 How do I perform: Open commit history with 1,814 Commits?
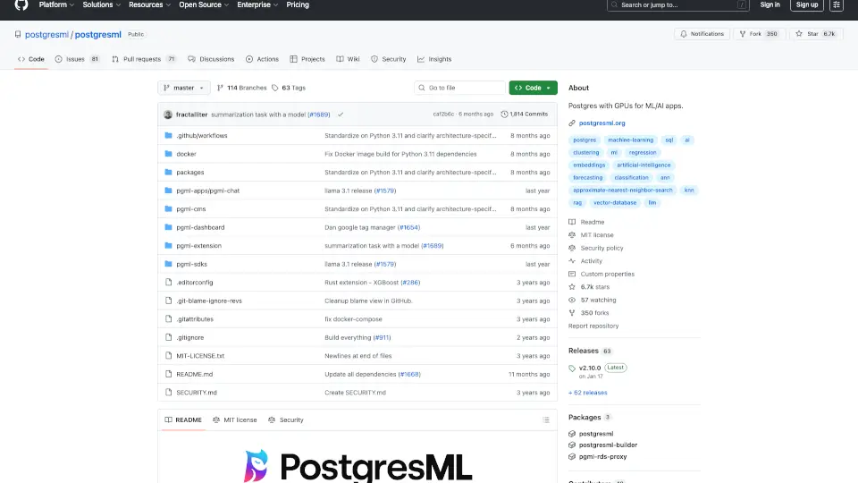click(525, 114)
